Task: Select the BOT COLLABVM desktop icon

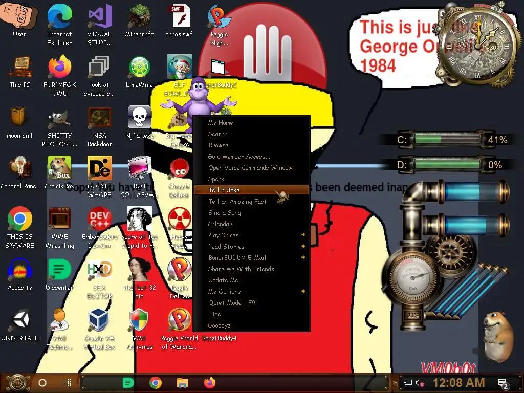Action: (139, 177)
